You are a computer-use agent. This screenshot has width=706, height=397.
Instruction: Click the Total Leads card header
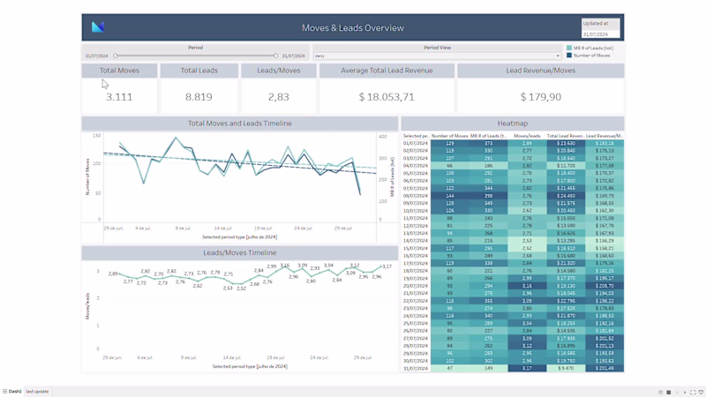[199, 71]
